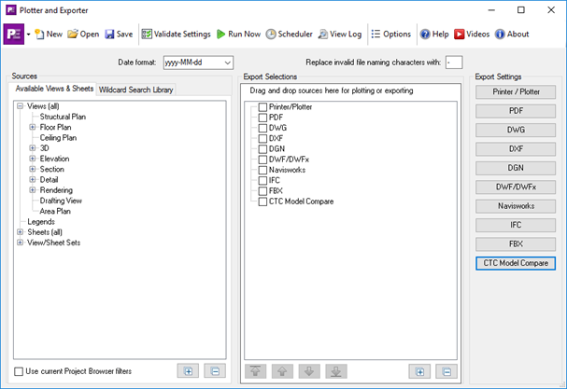Click the invalid character replacement field
567x389 pixels.
pyautogui.click(x=454, y=63)
